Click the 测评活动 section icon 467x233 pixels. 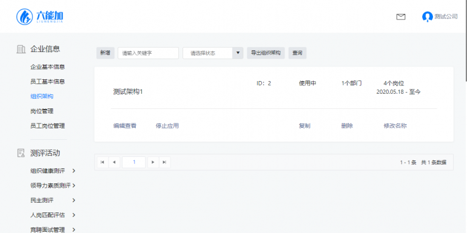(x=21, y=153)
